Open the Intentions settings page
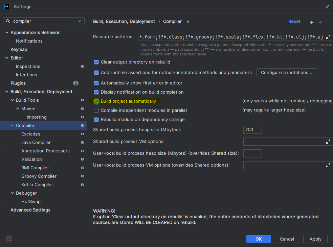The image size is (333, 247). 26,75
